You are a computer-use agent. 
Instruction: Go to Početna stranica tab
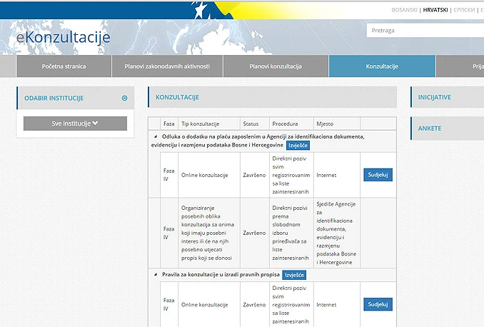pos(64,66)
